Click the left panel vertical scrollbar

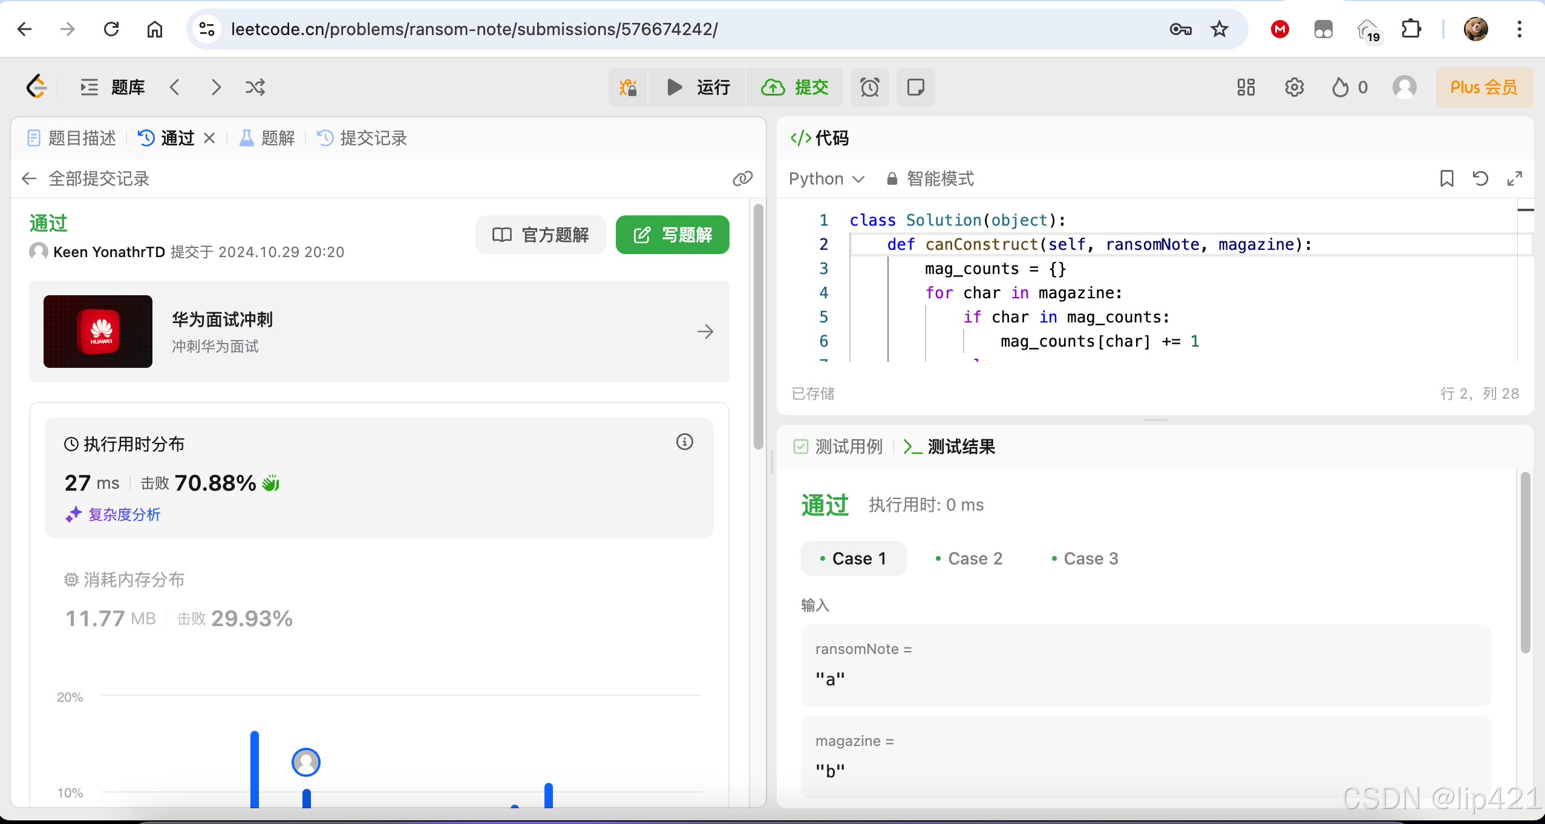click(x=758, y=327)
